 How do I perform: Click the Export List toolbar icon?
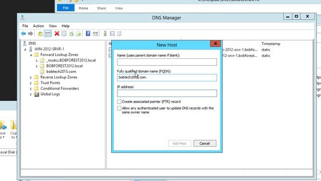point(78,34)
